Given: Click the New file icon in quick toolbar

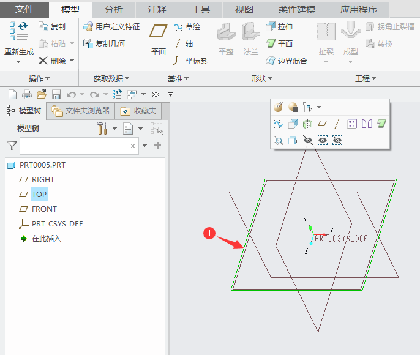Looking at the screenshot, I should click(x=12, y=94).
